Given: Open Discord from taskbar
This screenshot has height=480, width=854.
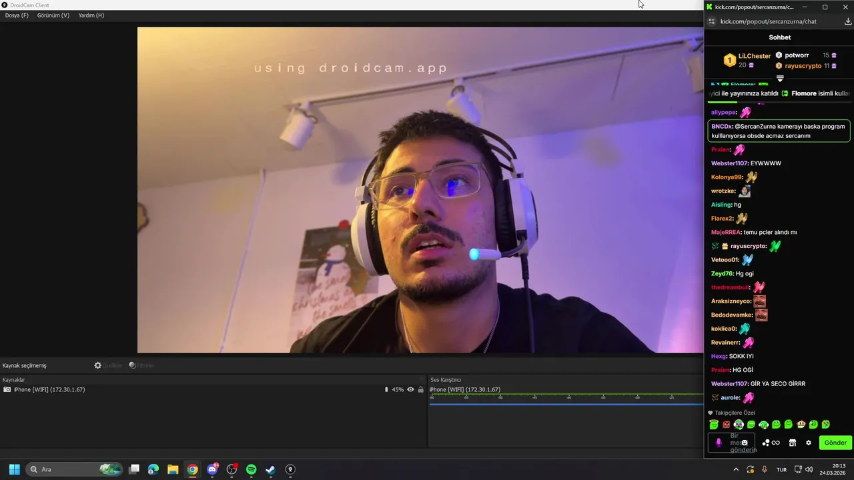Looking at the screenshot, I should click(x=212, y=469).
